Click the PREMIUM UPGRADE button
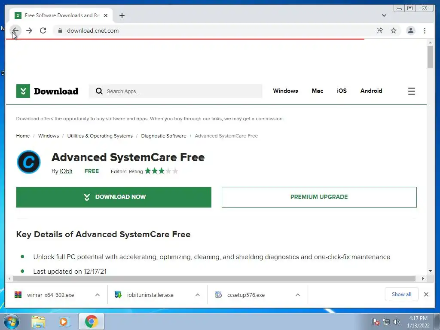Screen dimensions: 440x330 pos(319,197)
